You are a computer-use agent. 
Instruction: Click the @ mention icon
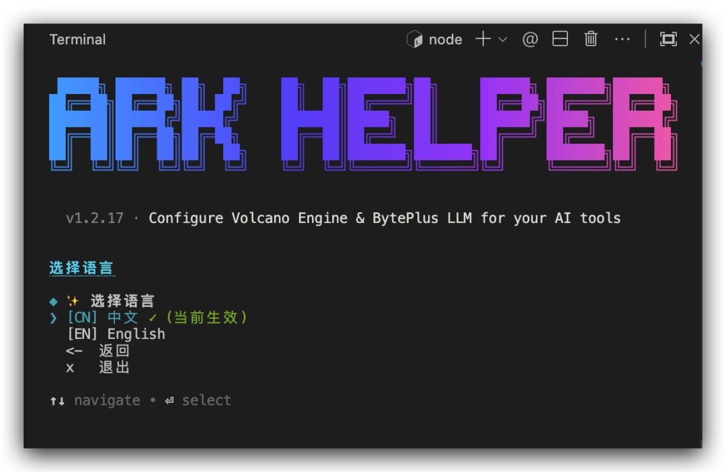(530, 40)
